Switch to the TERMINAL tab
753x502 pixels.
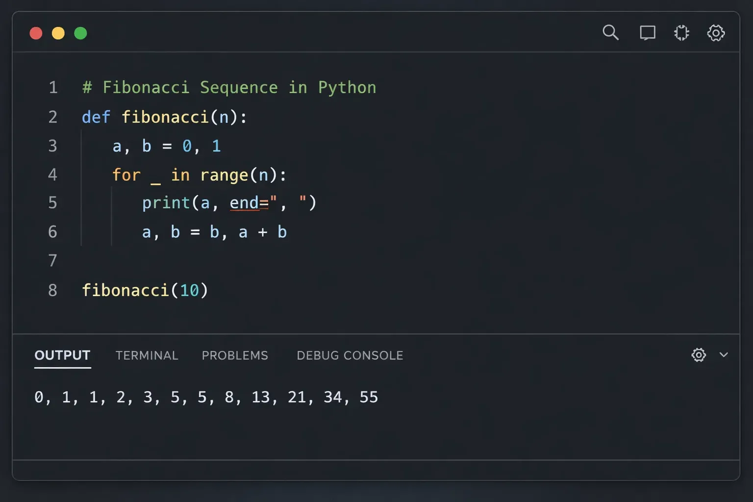coord(147,355)
